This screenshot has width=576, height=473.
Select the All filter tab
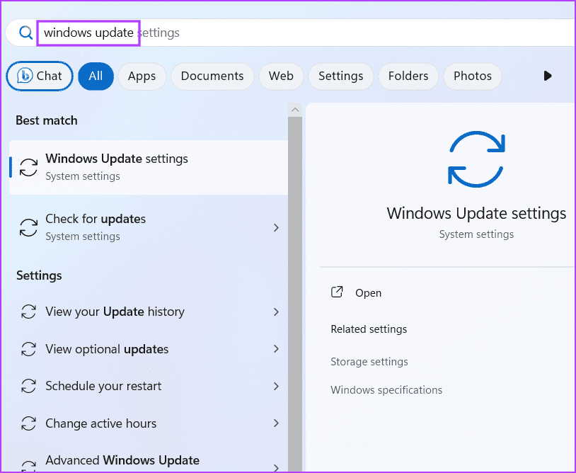pos(96,76)
